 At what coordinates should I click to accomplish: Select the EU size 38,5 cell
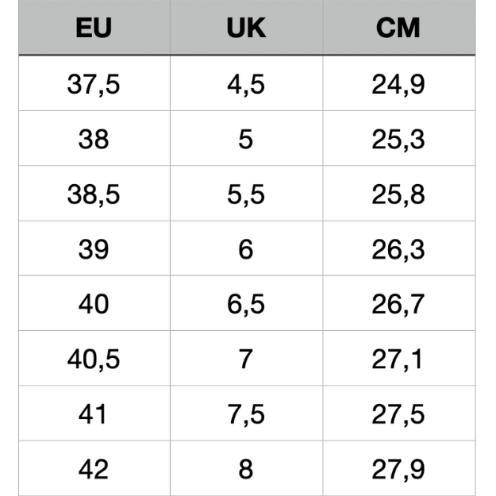94,194
